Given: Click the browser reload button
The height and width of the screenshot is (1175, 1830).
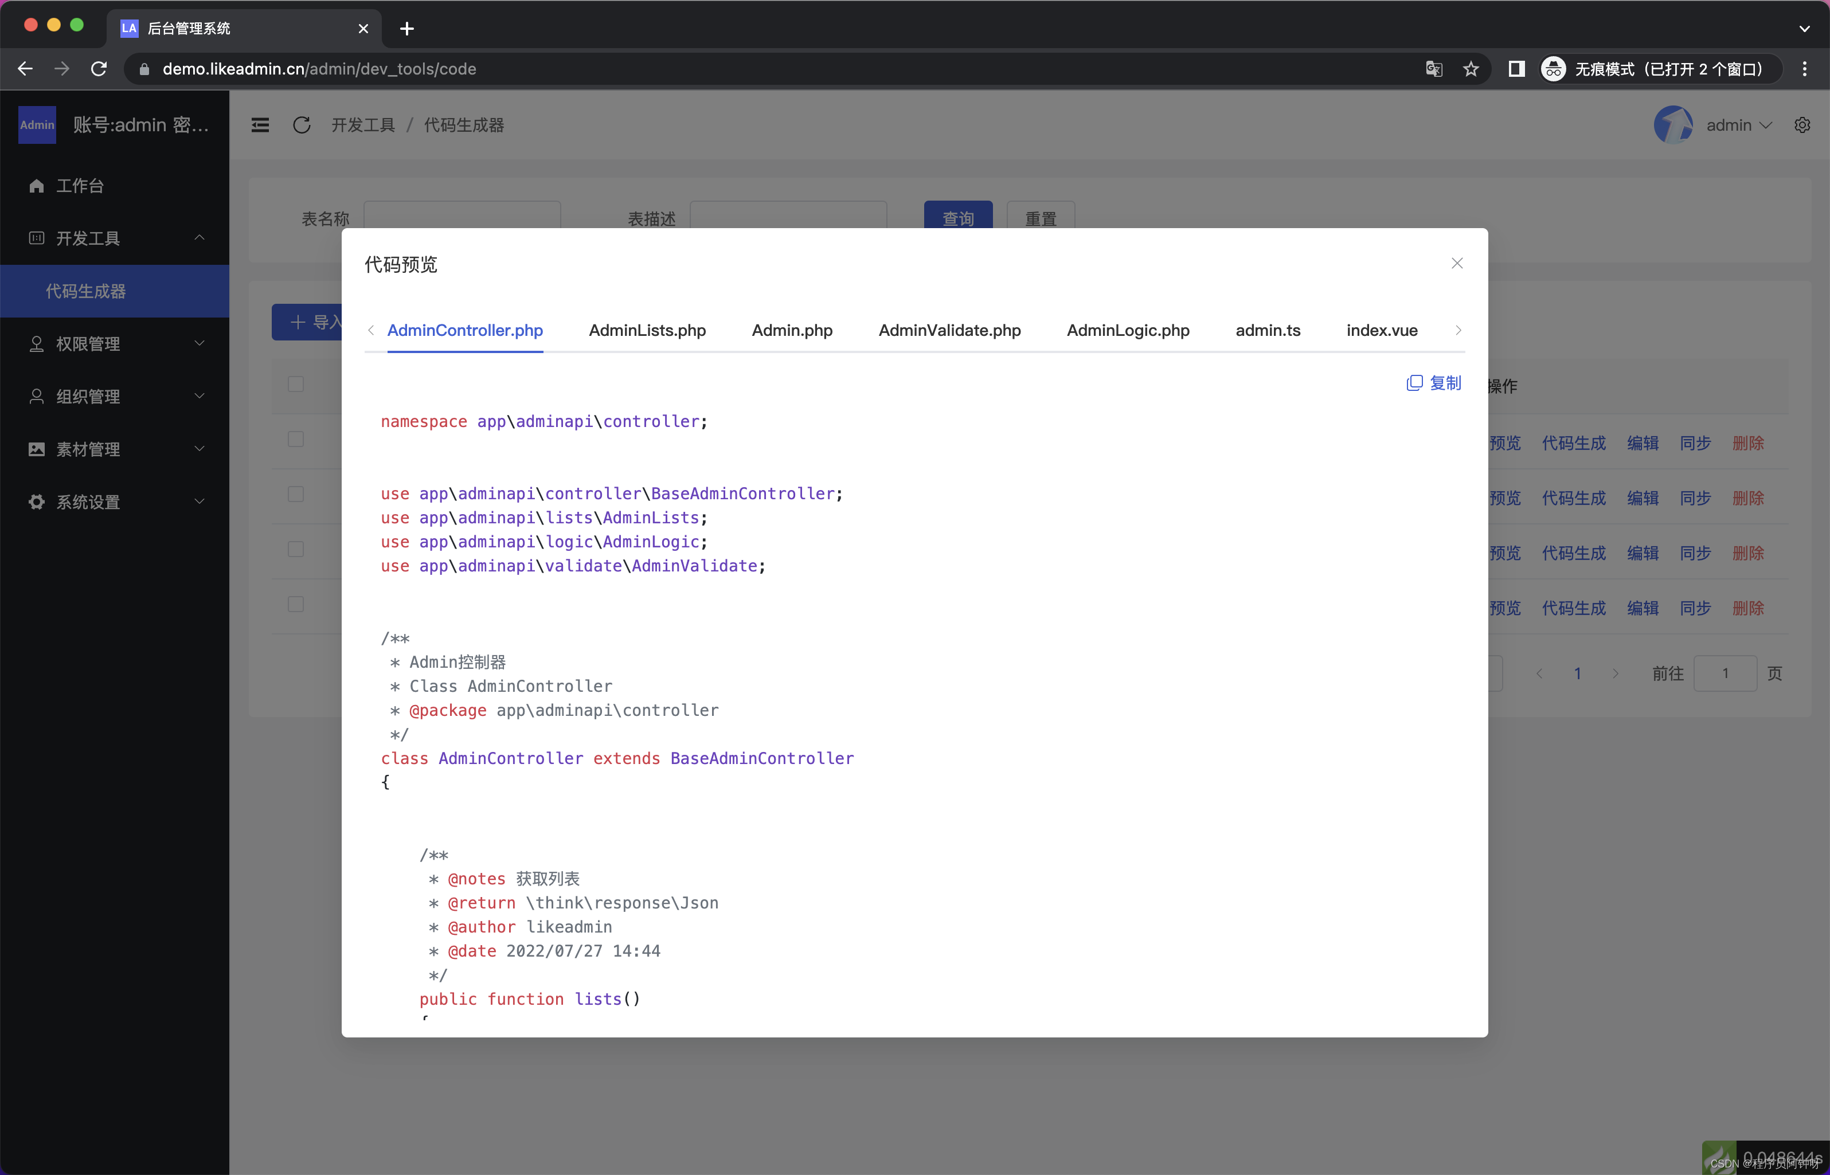Looking at the screenshot, I should pos(99,69).
